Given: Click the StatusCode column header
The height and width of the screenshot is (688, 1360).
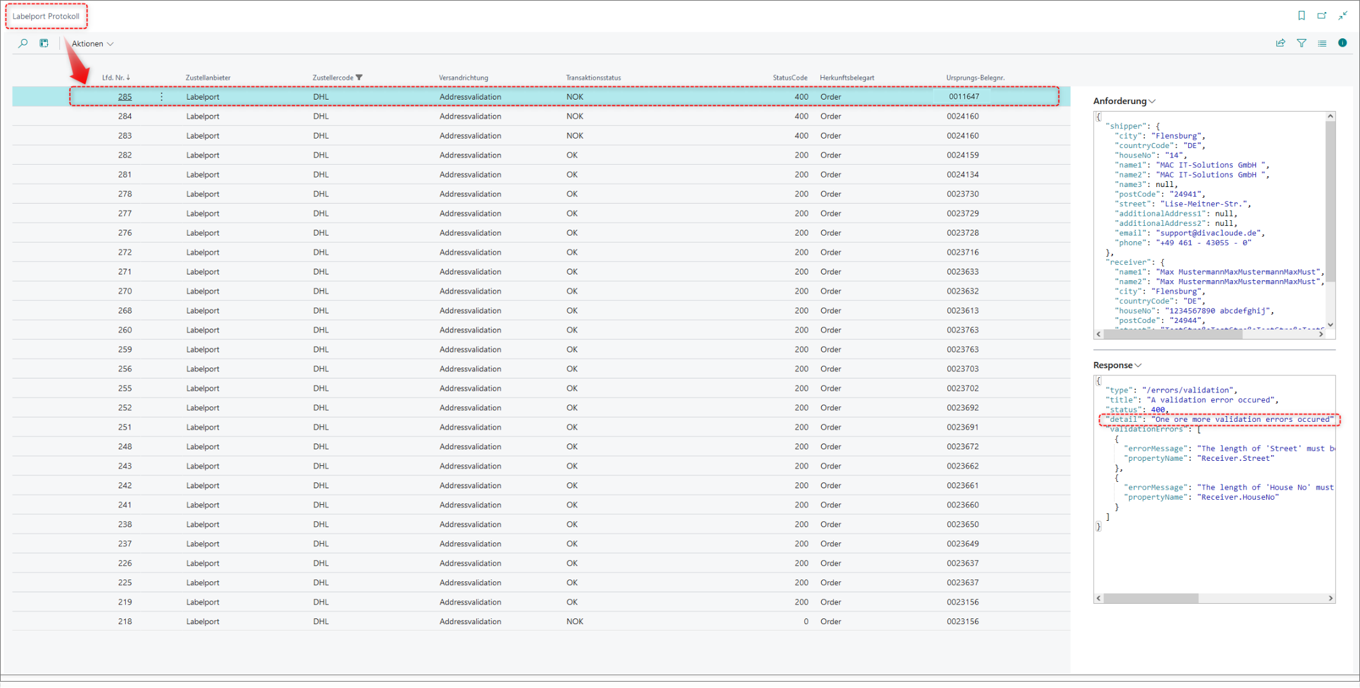Looking at the screenshot, I should point(790,78).
